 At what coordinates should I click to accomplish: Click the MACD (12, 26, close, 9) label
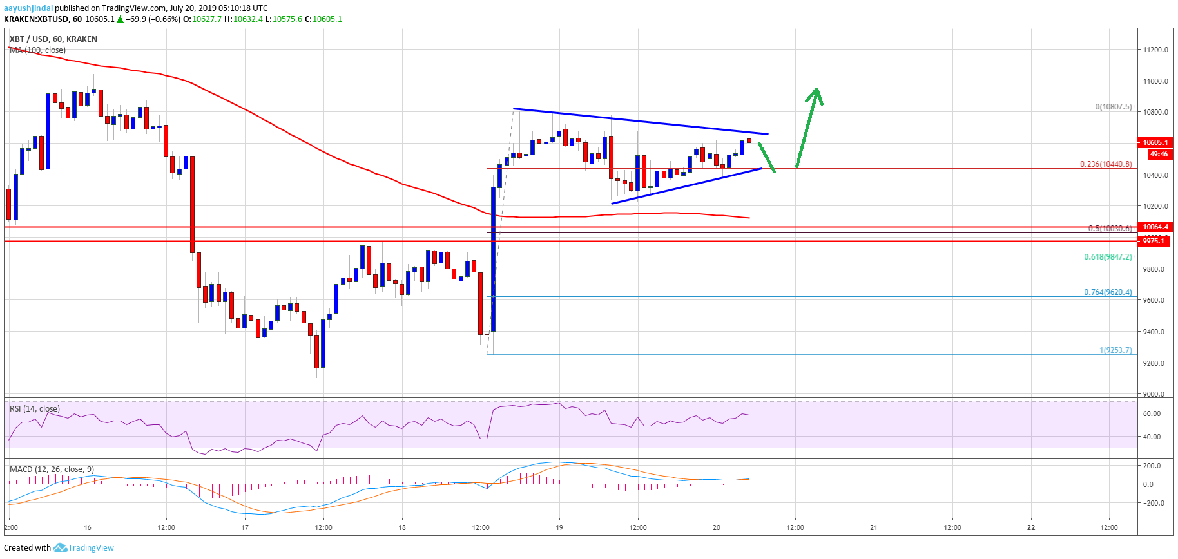click(52, 469)
